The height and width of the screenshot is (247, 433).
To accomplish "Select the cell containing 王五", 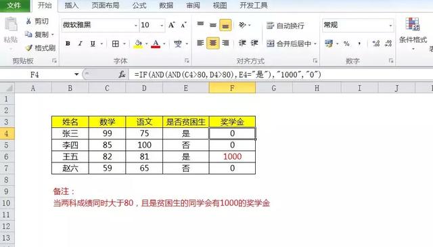I will pos(70,156).
